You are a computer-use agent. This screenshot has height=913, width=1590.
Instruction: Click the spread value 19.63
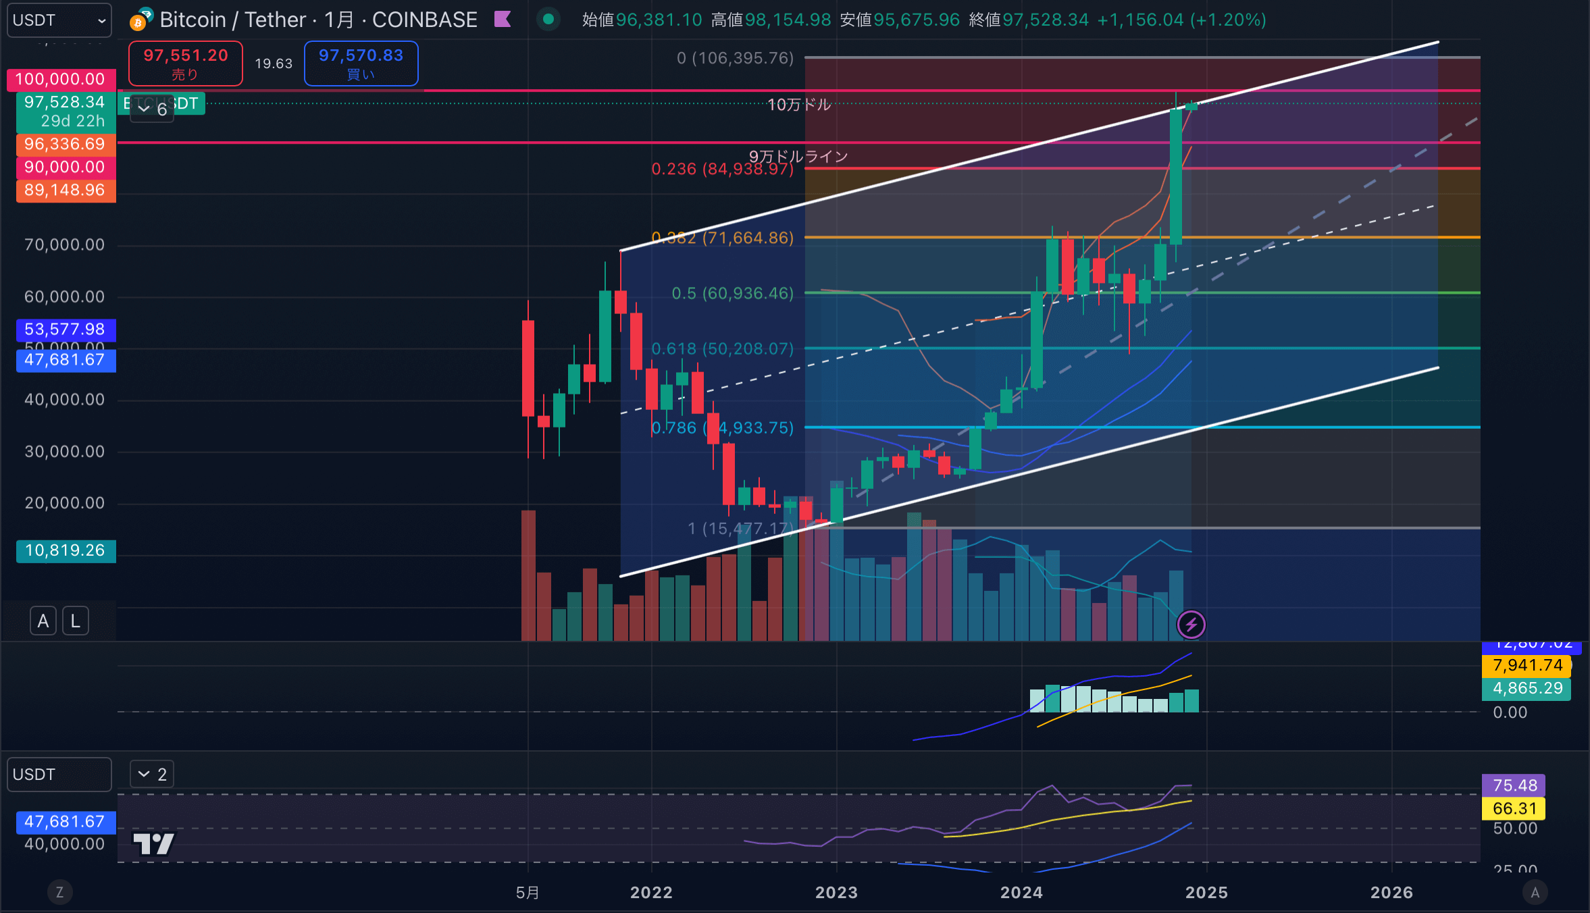tap(274, 63)
